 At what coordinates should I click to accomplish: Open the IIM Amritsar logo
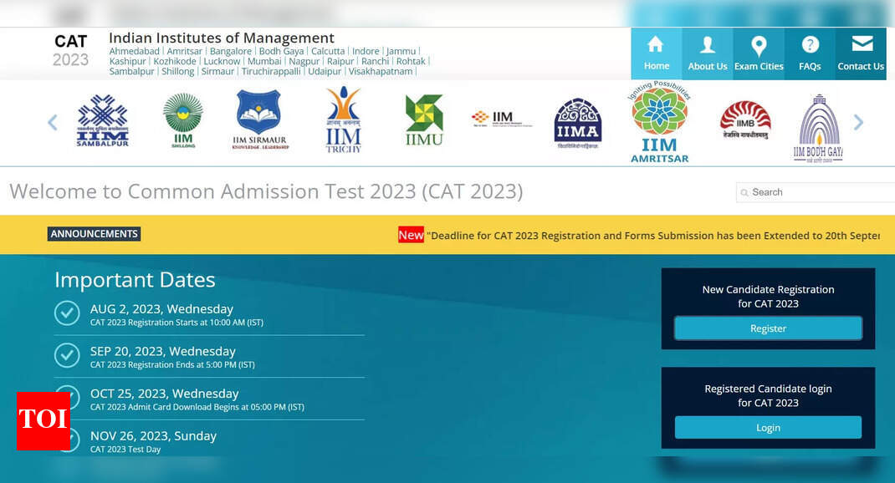(659, 123)
